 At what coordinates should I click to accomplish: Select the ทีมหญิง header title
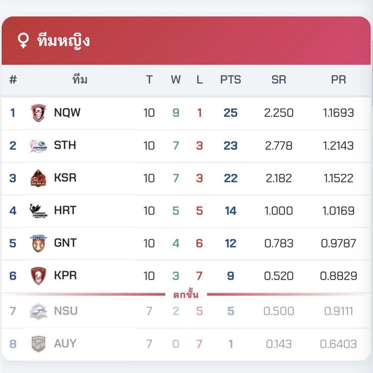click(x=64, y=41)
